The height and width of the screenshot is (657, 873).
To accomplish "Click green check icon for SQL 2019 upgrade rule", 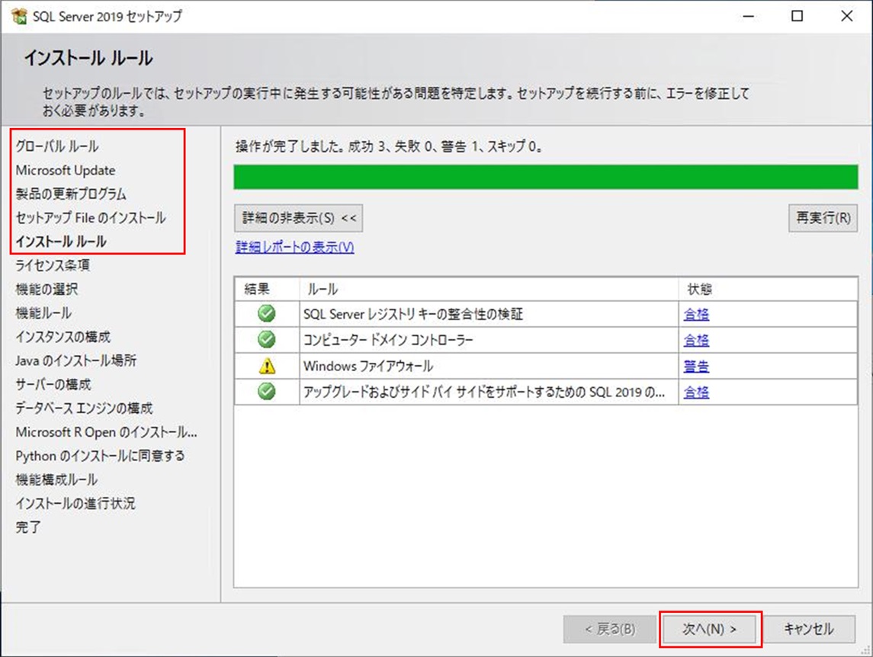I will pyautogui.click(x=266, y=392).
